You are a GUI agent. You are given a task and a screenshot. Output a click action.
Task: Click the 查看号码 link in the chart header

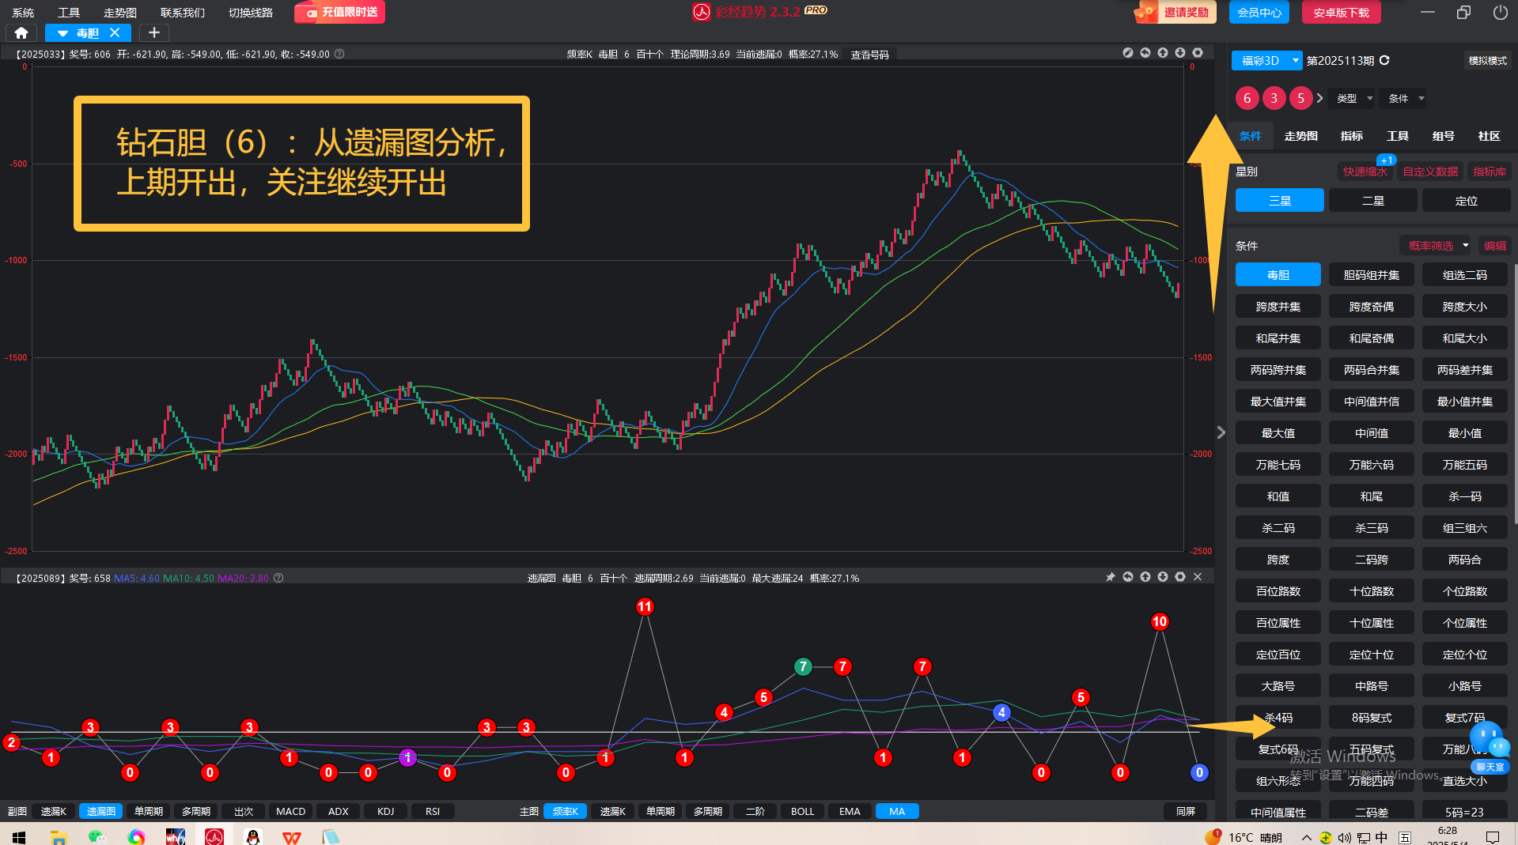click(869, 55)
